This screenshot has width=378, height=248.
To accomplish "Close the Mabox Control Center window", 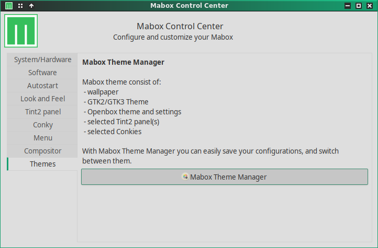I will pos(370,6).
